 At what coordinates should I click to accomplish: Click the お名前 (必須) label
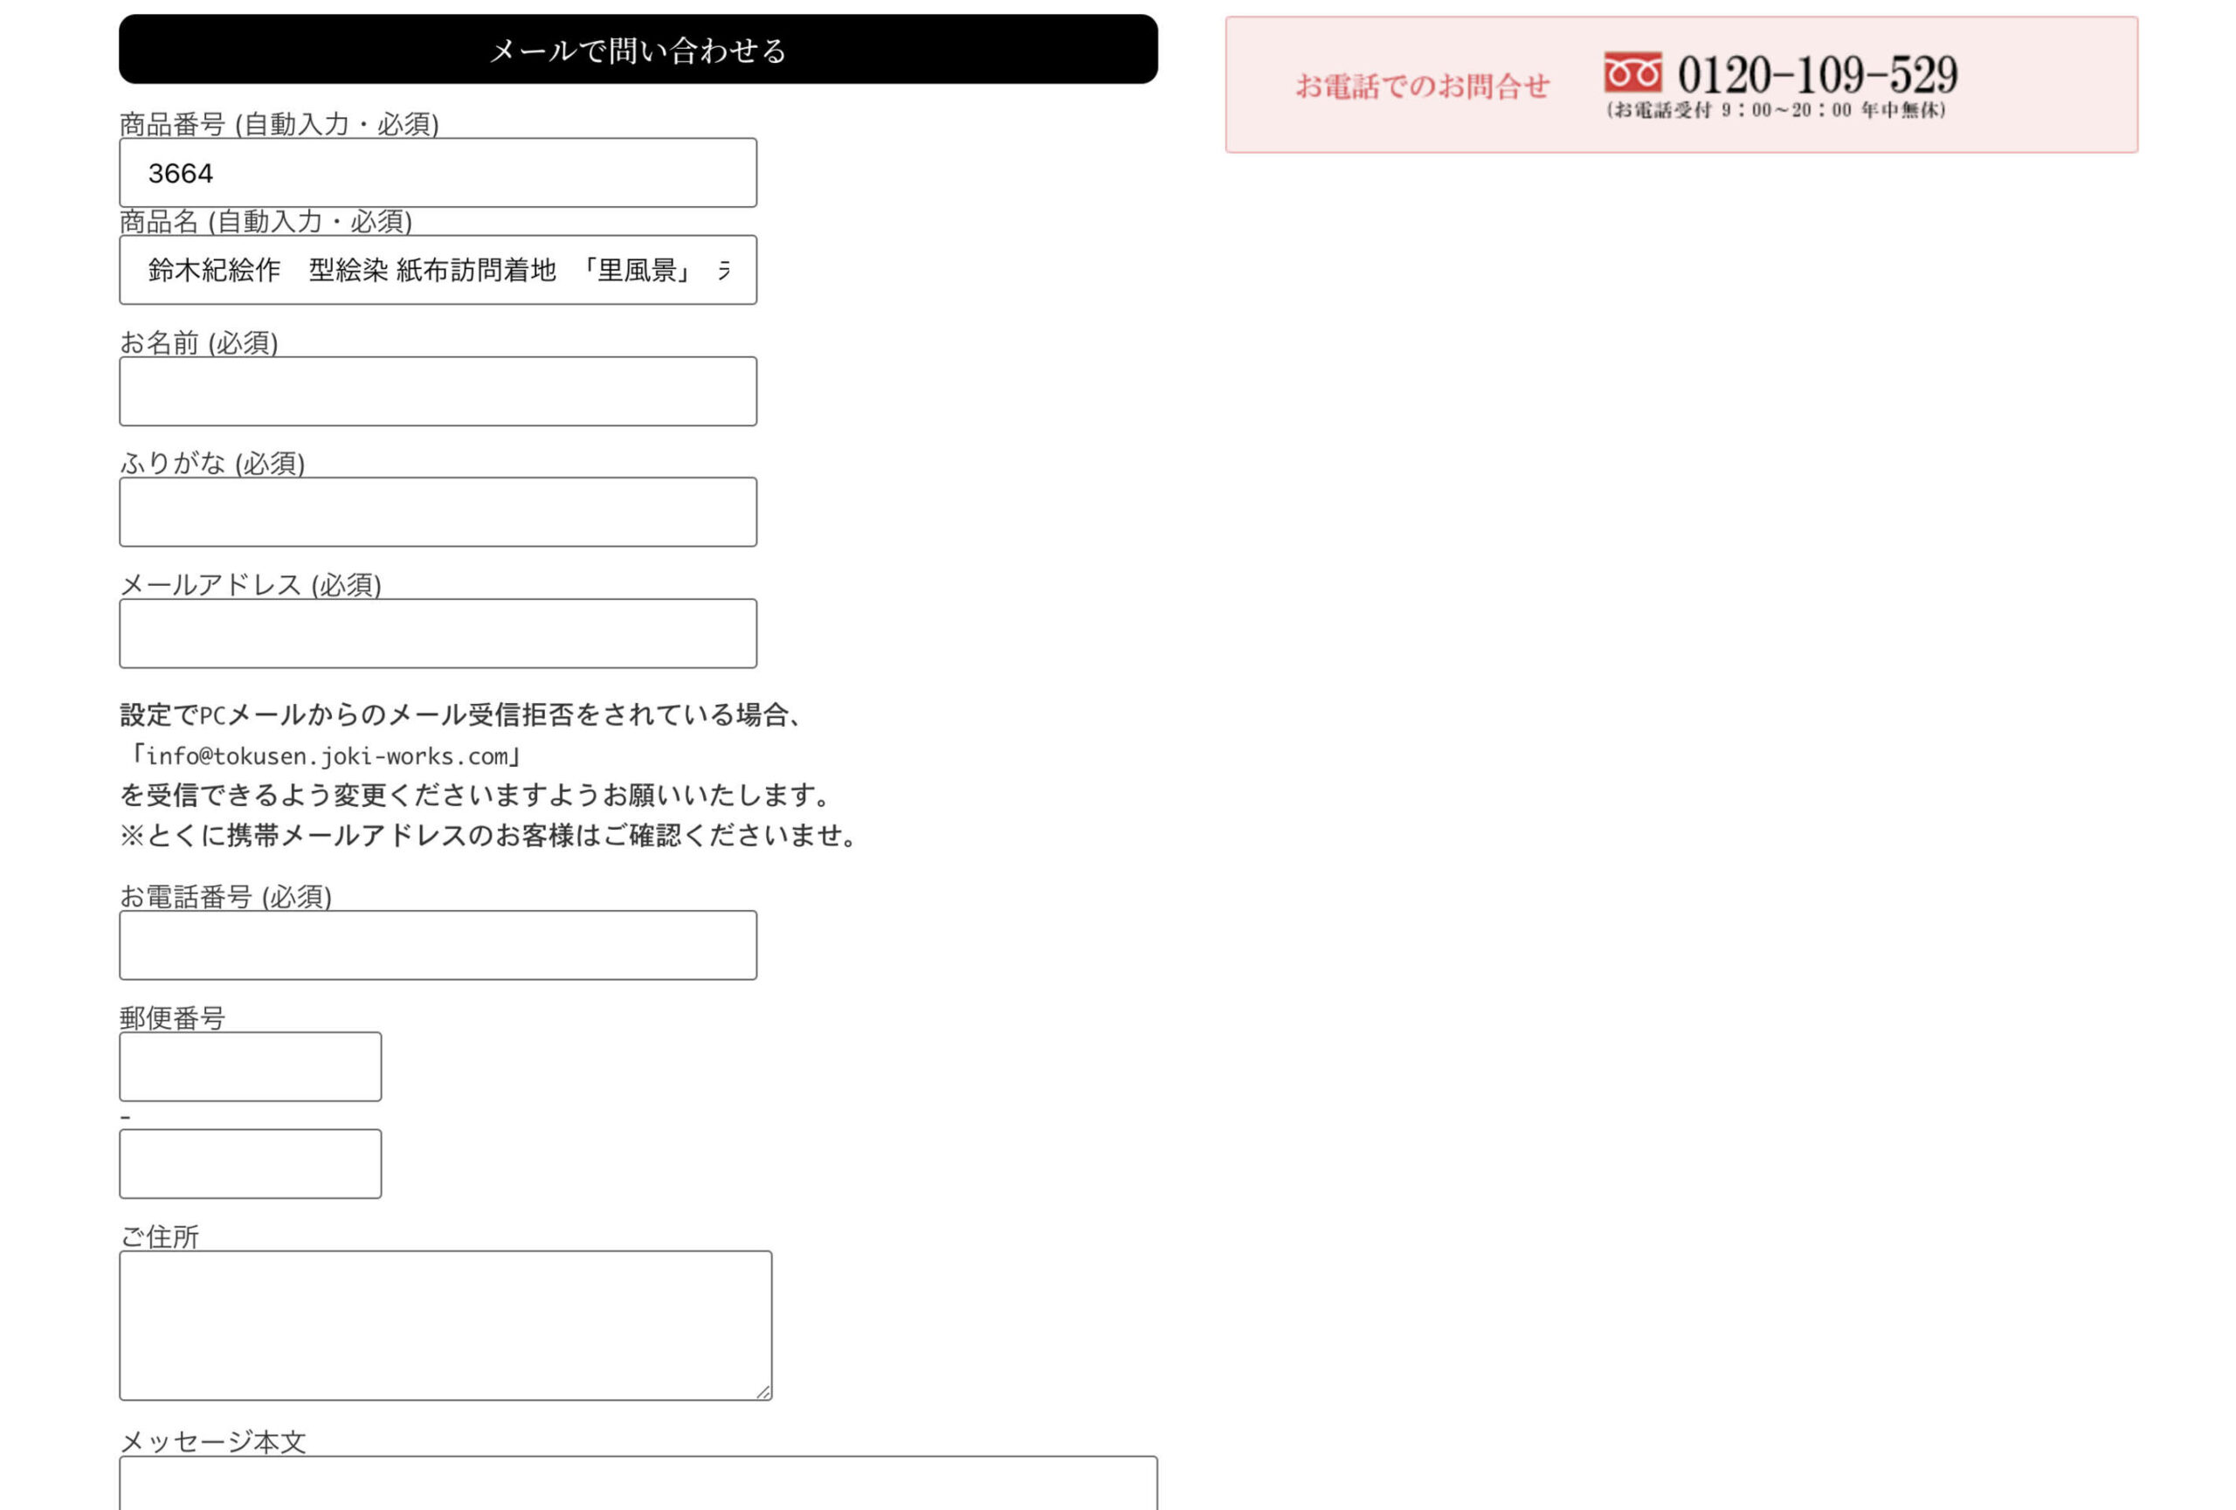tap(197, 343)
